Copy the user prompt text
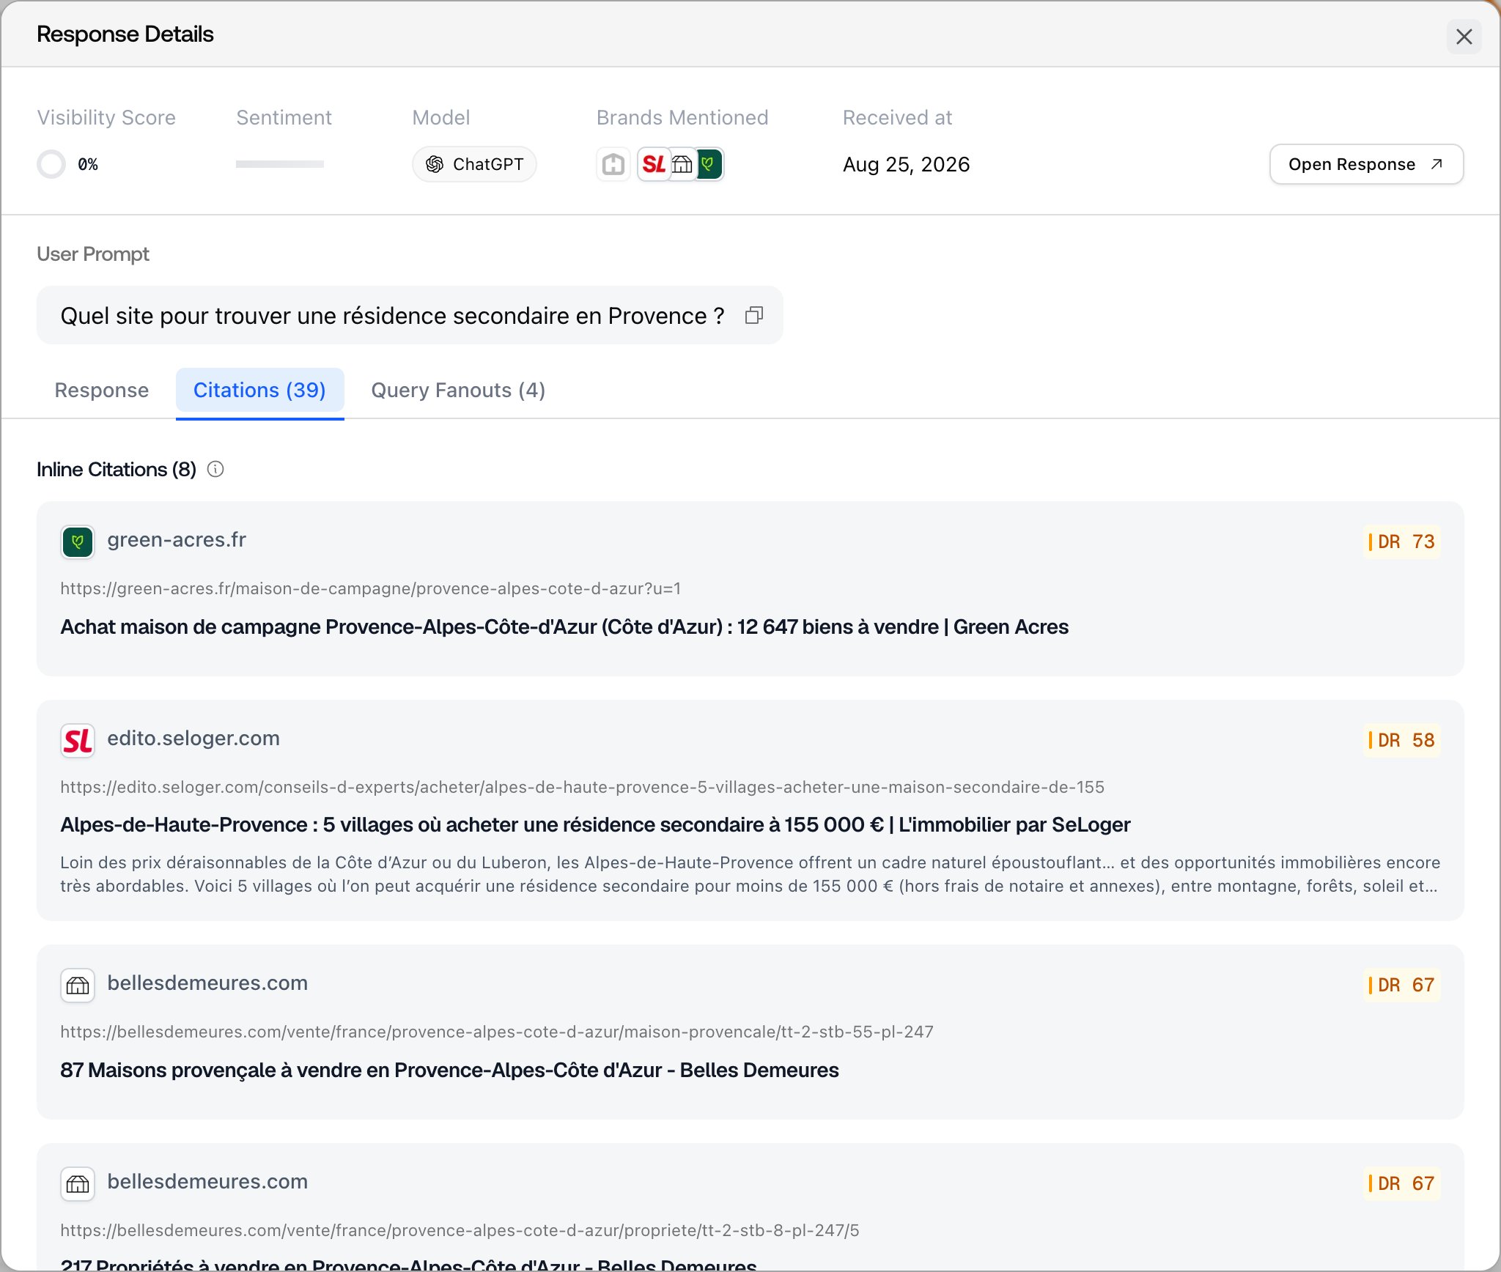This screenshot has height=1272, width=1501. (x=754, y=315)
